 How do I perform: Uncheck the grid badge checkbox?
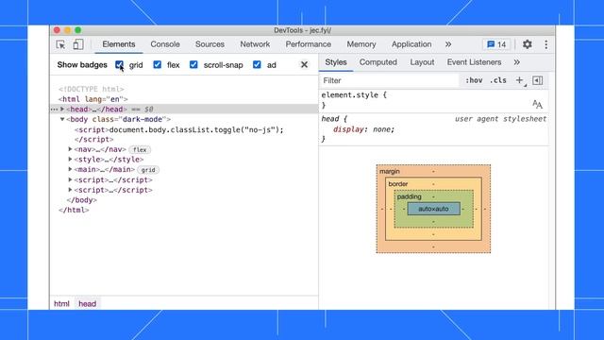120,65
